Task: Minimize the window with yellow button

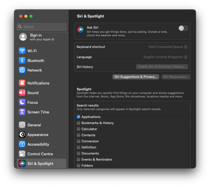Action: 26,16
